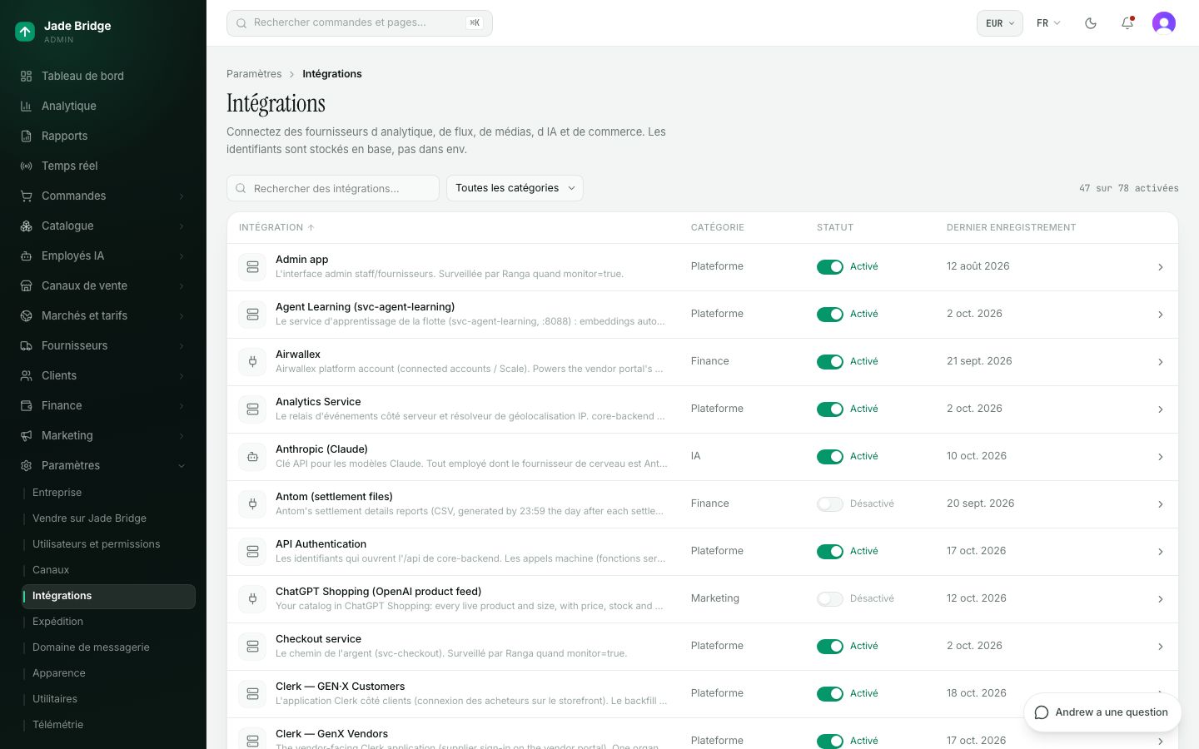Click the Analytique chart icon
This screenshot has width=1199, height=749.
(26, 106)
